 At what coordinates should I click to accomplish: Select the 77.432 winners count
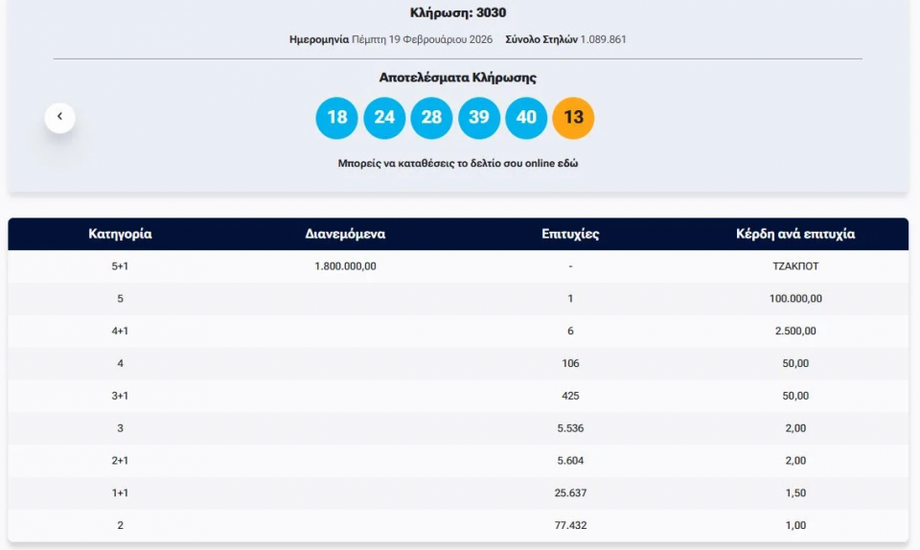570,526
